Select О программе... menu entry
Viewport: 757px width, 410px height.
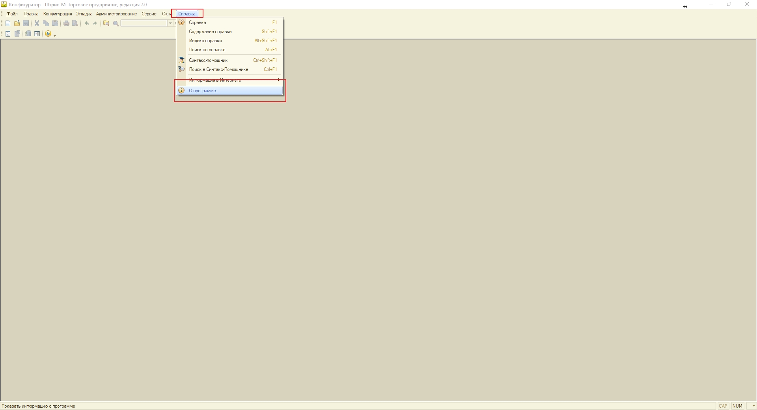204,91
